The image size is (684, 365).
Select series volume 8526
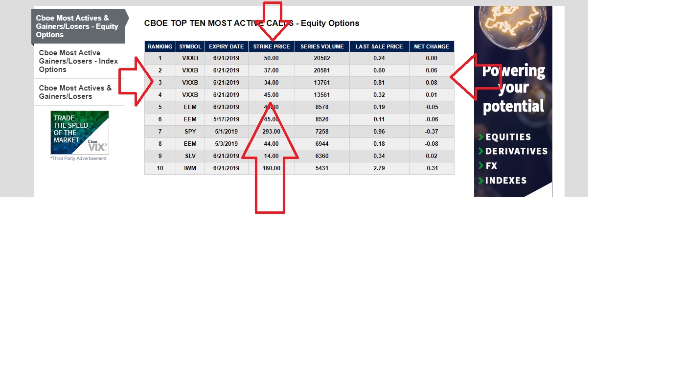click(x=322, y=119)
